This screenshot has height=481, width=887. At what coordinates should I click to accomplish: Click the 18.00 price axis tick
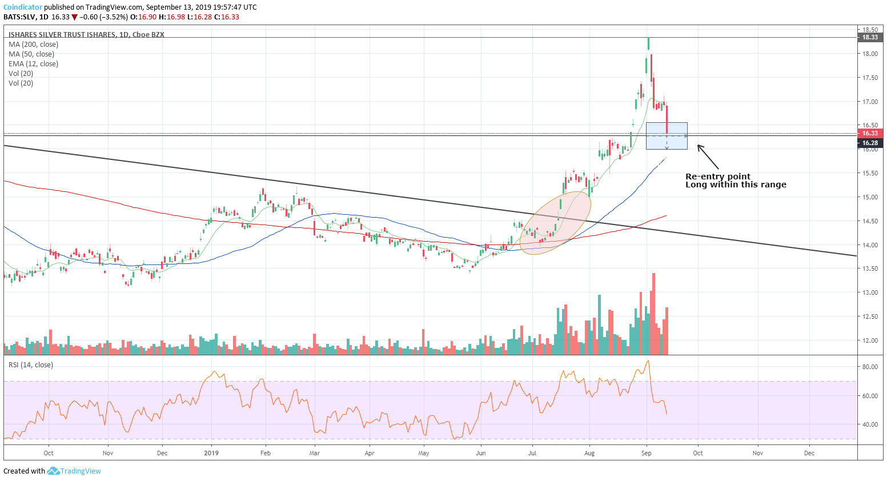pos(870,54)
